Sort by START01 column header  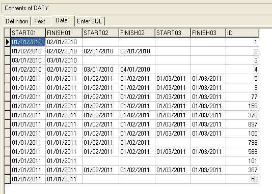tap(28, 33)
